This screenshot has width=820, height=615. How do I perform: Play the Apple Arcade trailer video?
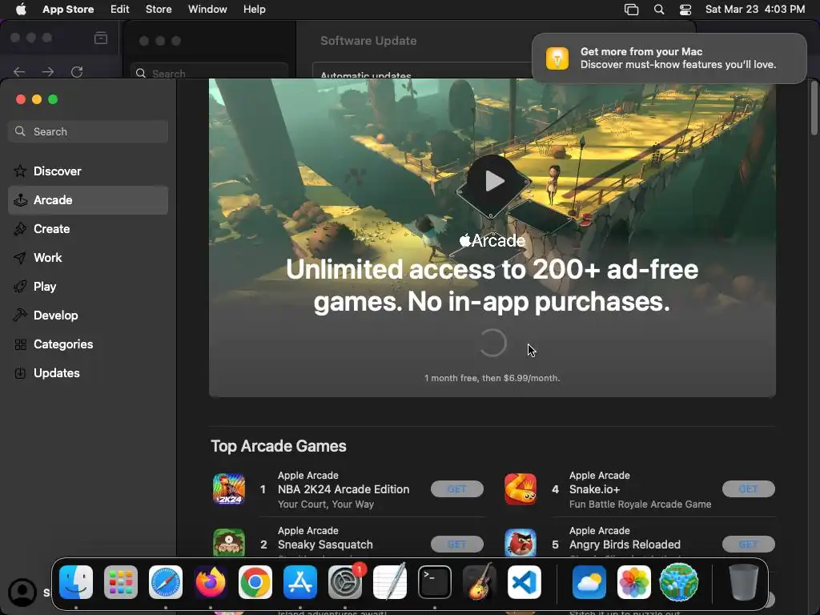tap(492, 182)
